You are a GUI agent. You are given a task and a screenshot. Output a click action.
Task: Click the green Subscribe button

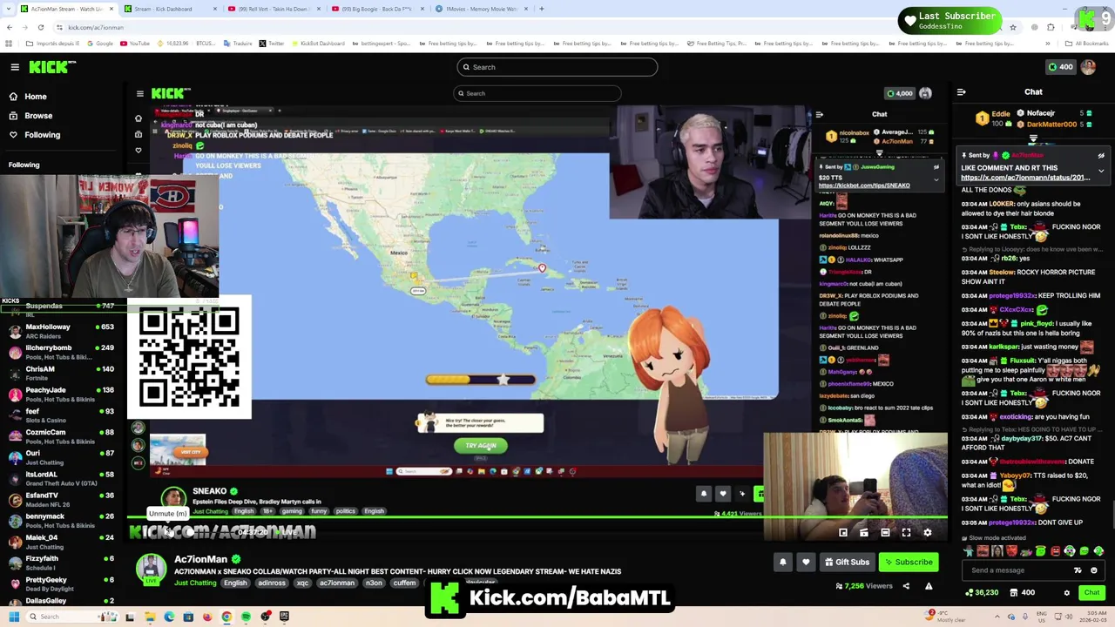[908, 562]
